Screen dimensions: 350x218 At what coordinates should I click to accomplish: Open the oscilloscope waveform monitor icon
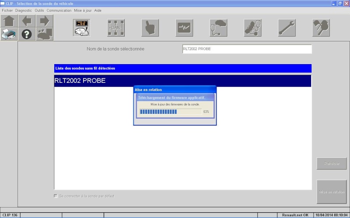click(184, 28)
